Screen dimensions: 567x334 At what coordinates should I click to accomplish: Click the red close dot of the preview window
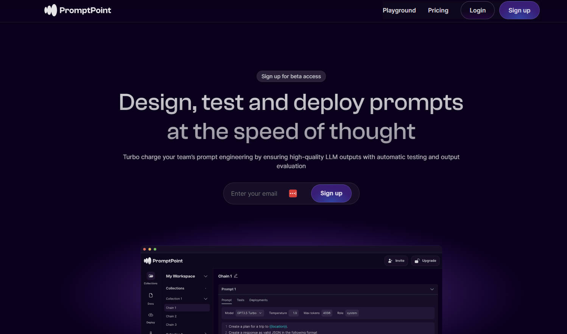(145, 249)
